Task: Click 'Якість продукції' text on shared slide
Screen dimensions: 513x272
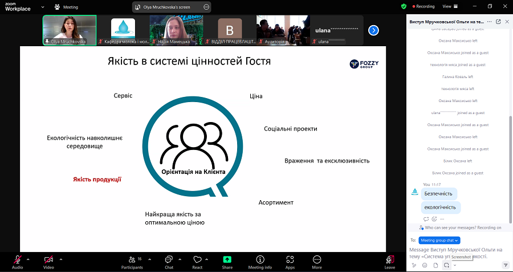Action: point(97,180)
